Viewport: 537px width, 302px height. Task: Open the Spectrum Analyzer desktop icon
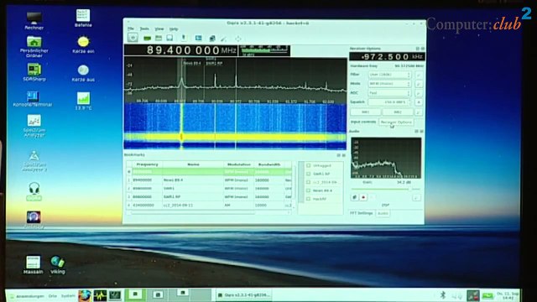(x=34, y=126)
